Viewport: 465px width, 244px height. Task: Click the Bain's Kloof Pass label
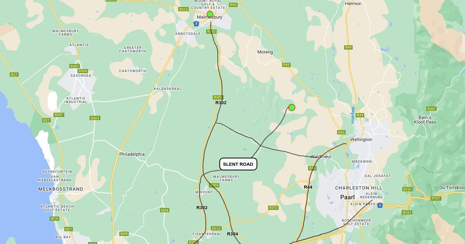[x=425, y=120]
